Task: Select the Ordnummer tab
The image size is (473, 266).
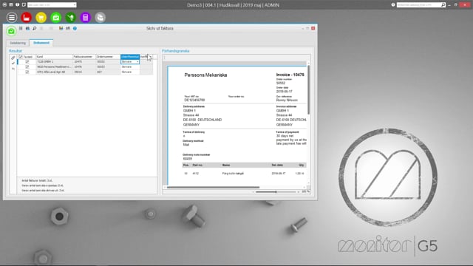Action: coord(41,43)
